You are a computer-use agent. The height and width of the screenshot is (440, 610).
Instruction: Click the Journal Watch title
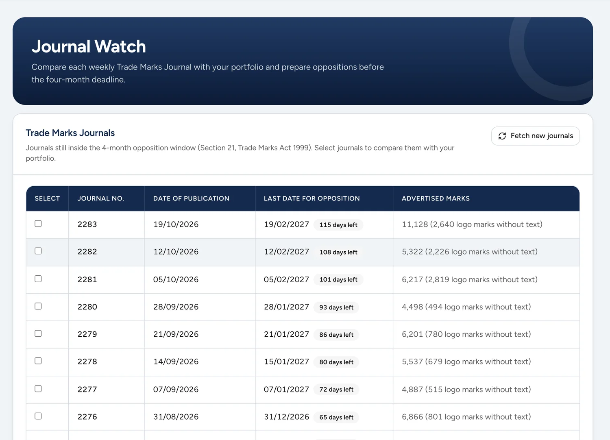(89, 46)
